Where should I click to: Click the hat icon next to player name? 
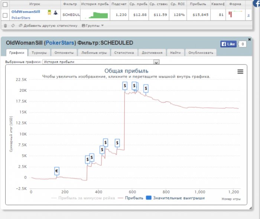tap(55, 13)
